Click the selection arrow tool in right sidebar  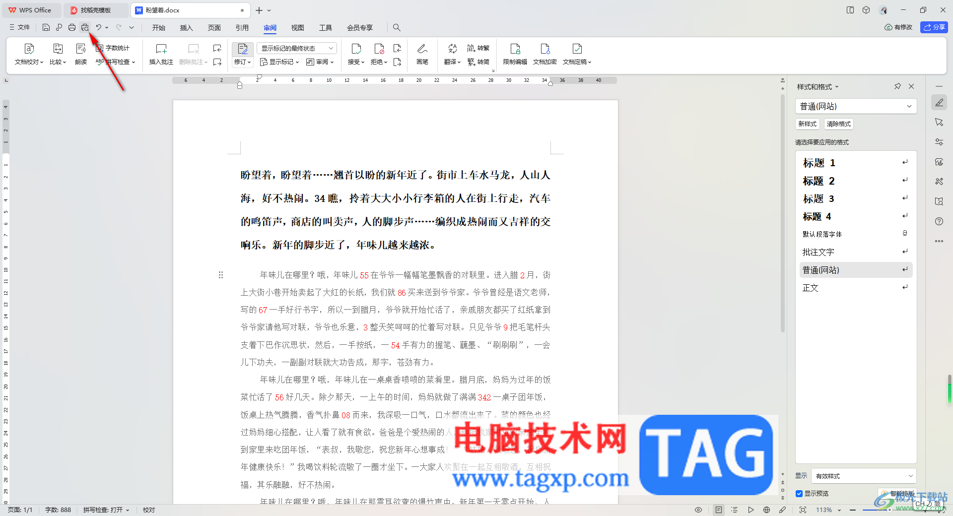coord(939,122)
